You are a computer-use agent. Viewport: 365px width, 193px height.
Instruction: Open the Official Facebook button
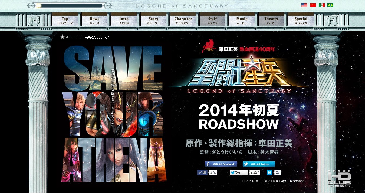(x=221, y=164)
